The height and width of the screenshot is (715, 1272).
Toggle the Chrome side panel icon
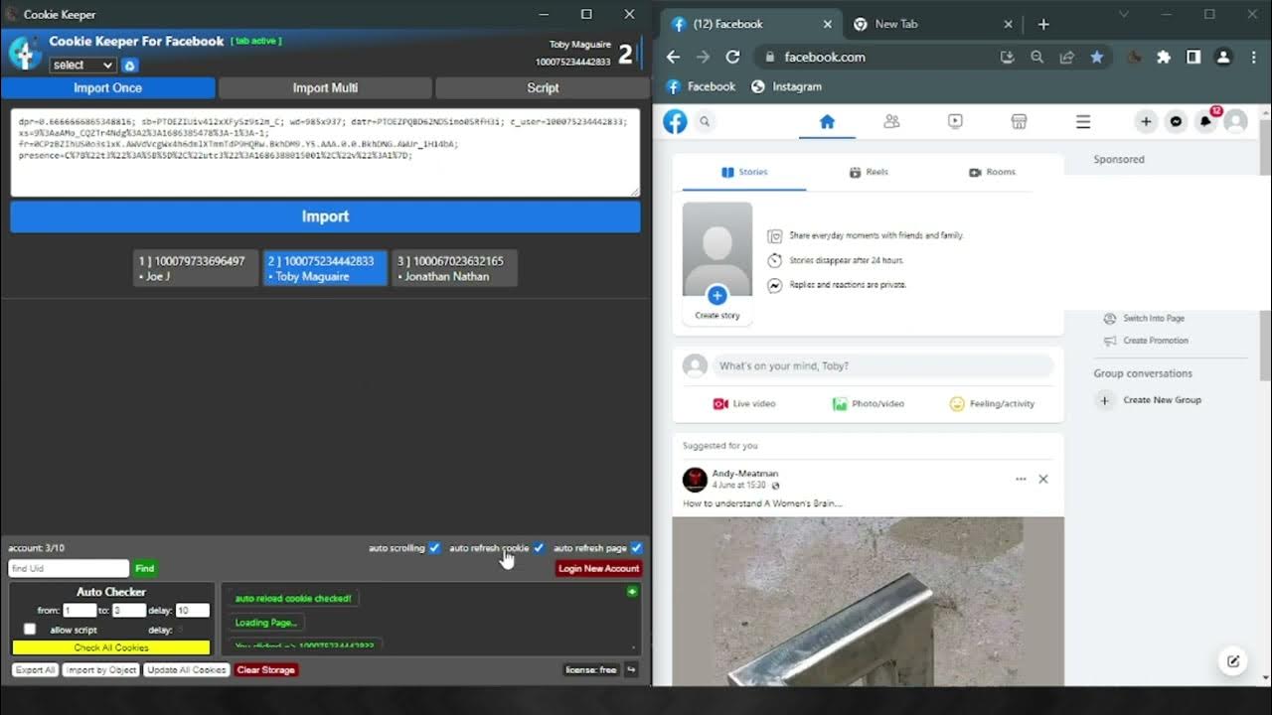1193,57
